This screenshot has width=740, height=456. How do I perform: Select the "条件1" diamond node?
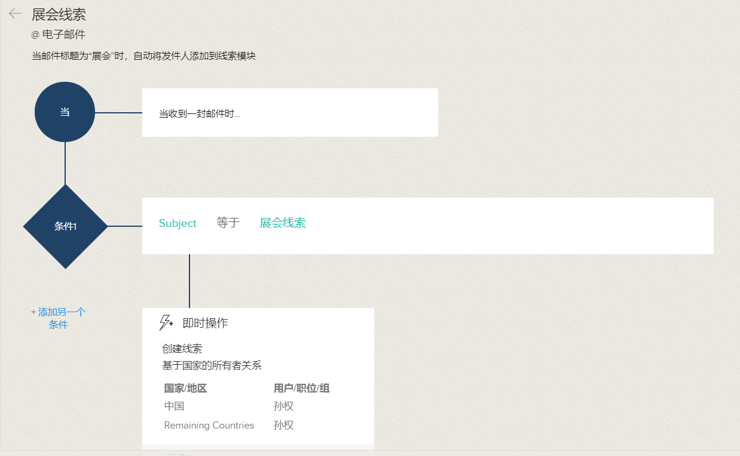coord(65,226)
